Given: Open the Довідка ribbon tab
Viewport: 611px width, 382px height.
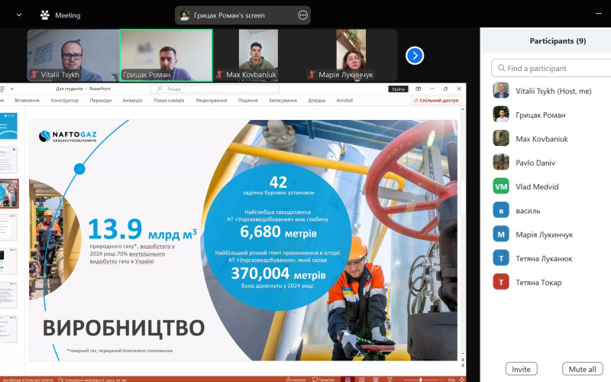Looking at the screenshot, I should tap(316, 101).
